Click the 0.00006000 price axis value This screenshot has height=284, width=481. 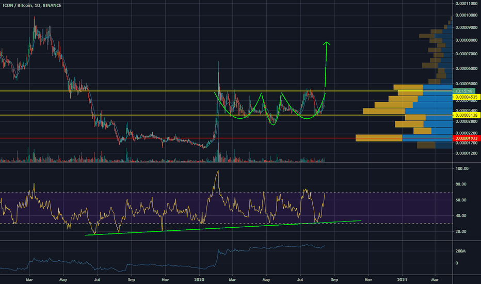[466, 69]
